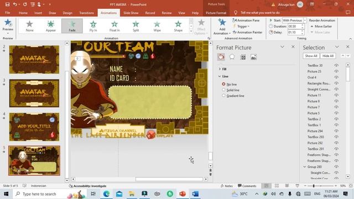Apply the Split animation effect

click(x=136, y=26)
